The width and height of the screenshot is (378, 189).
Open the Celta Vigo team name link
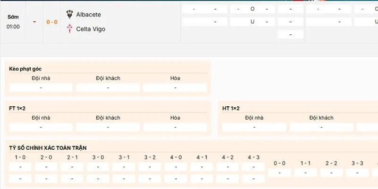[91, 29]
